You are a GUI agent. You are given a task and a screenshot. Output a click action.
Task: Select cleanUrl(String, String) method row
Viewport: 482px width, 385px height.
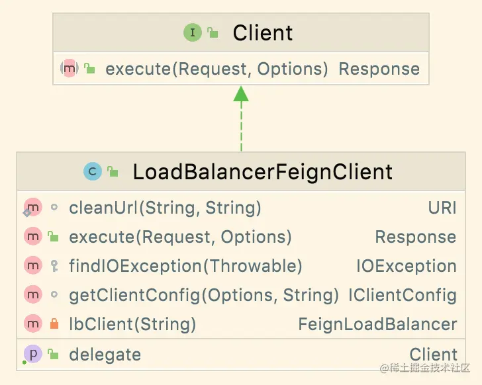pos(165,208)
